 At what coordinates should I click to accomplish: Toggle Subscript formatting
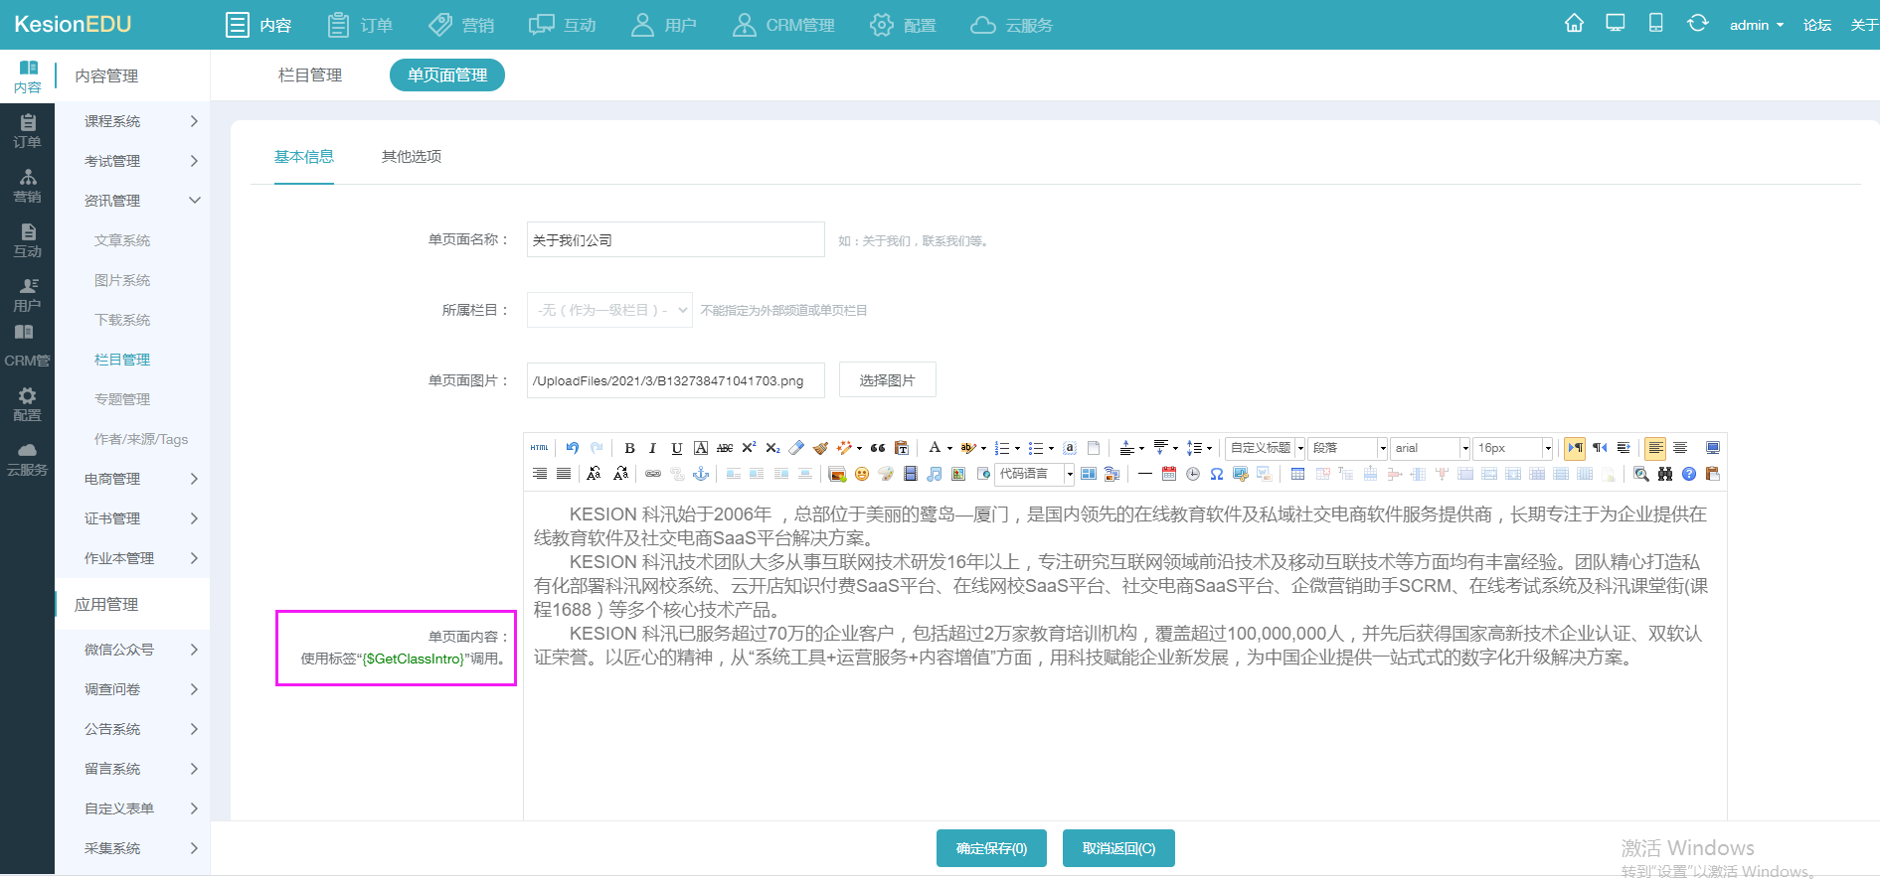coord(772,448)
